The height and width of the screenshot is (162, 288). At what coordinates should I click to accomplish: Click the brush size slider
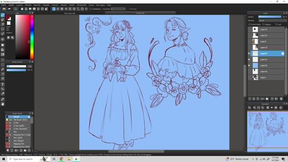(17, 66)
